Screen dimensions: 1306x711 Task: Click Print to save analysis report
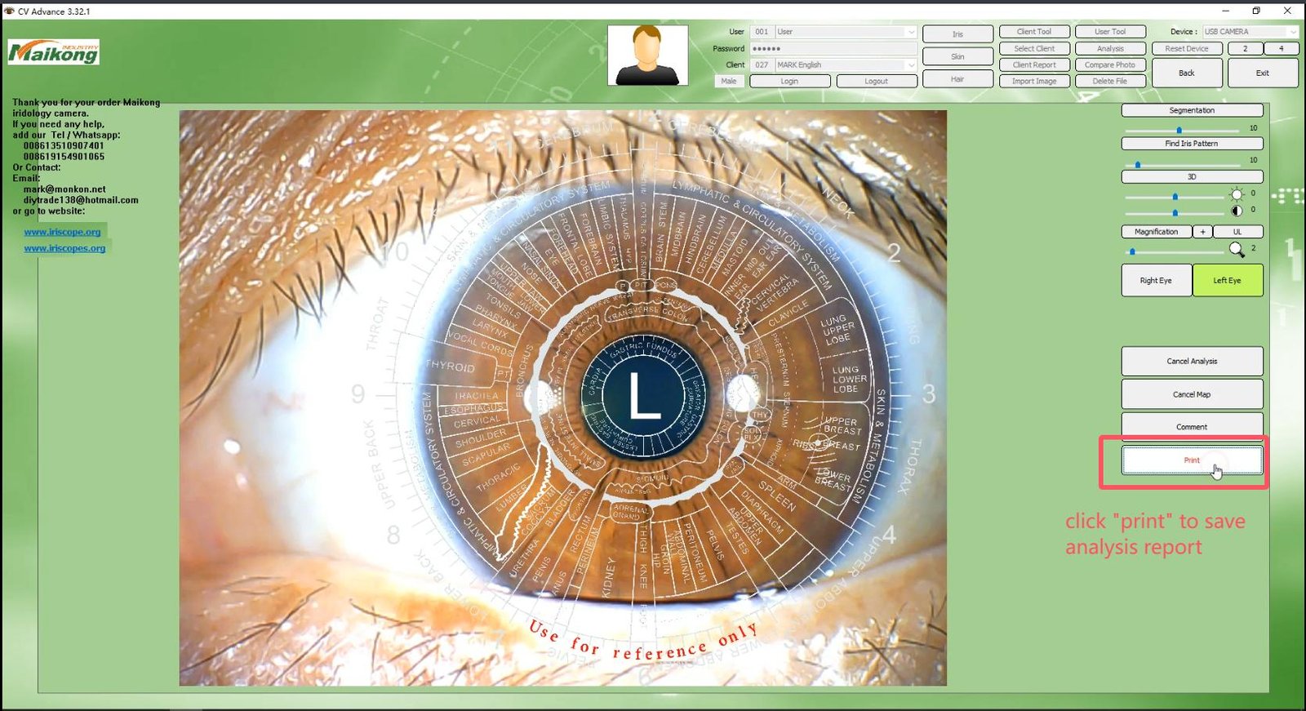coord(1192,460)
